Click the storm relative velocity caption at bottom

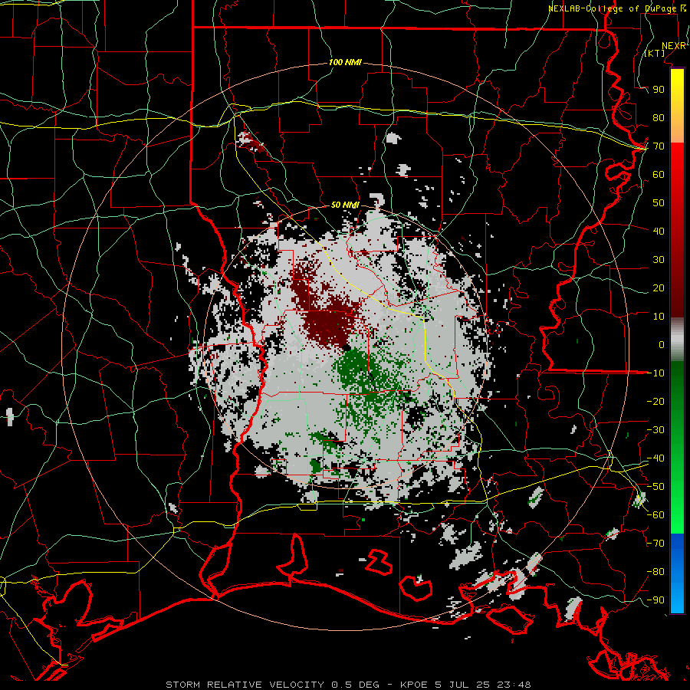pyautogui.click(x=348, y=685)
